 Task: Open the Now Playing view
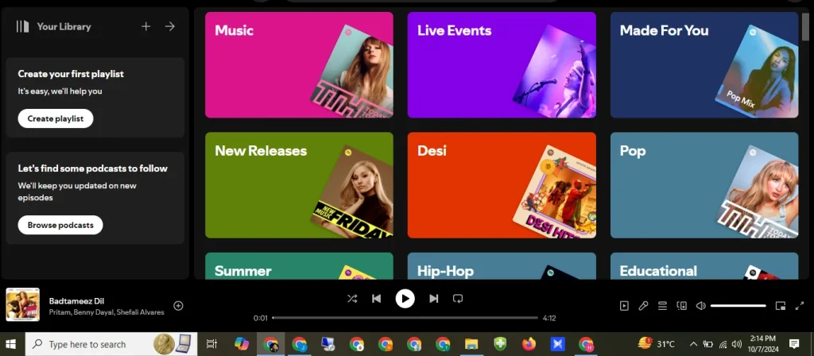(624, 306)
